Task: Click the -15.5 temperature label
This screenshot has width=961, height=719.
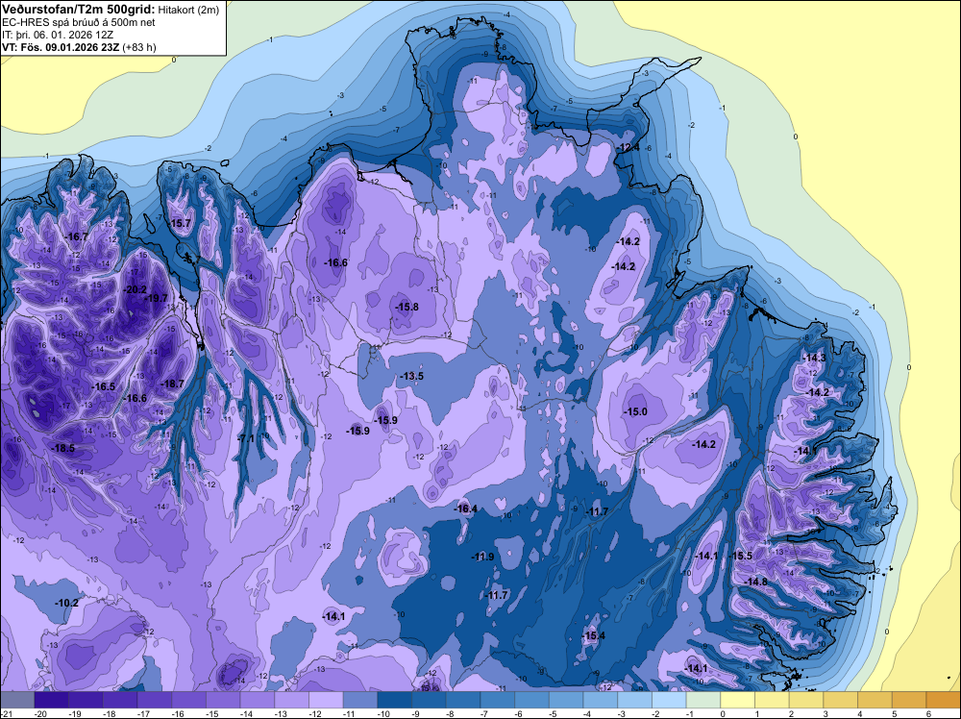Action: coord(741,556)
